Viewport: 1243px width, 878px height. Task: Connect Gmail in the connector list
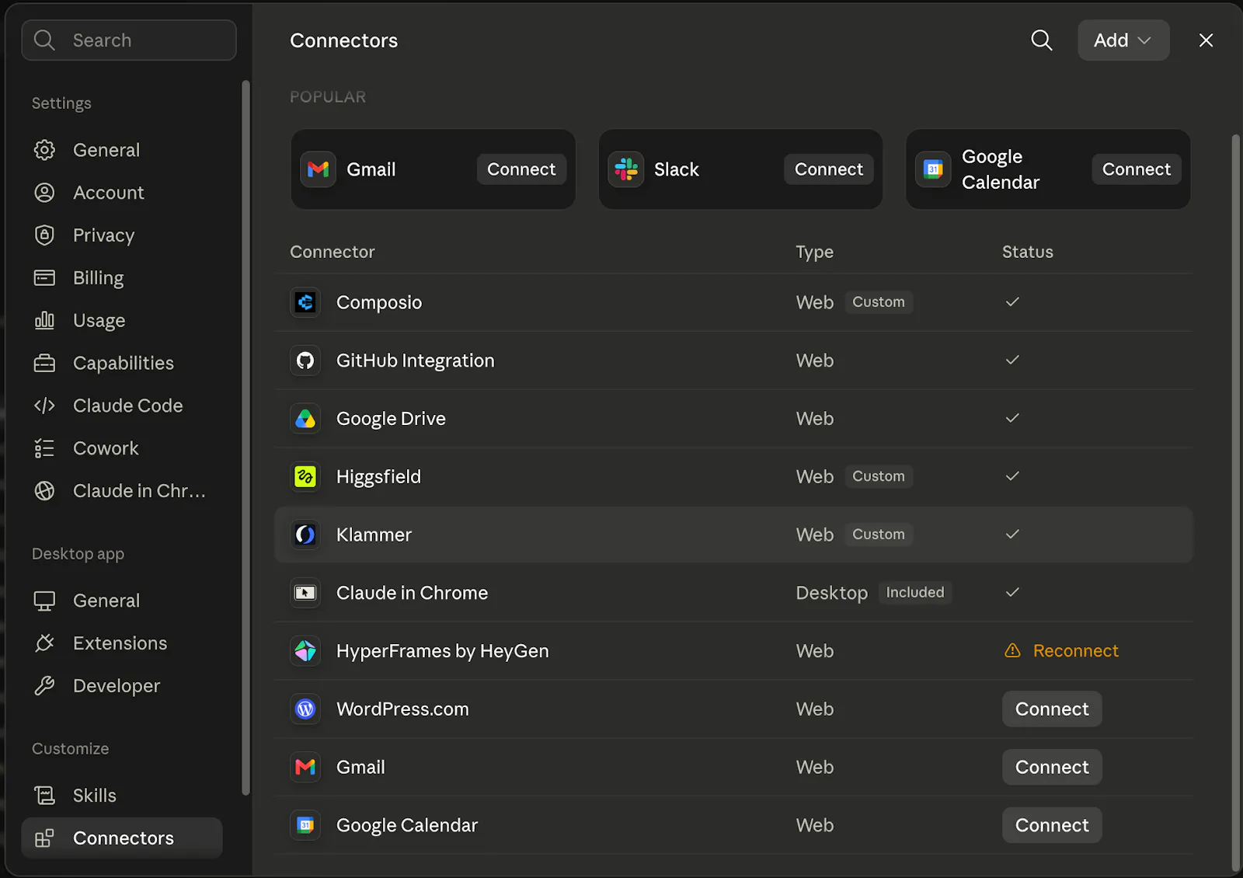(x=1052, y=767)
